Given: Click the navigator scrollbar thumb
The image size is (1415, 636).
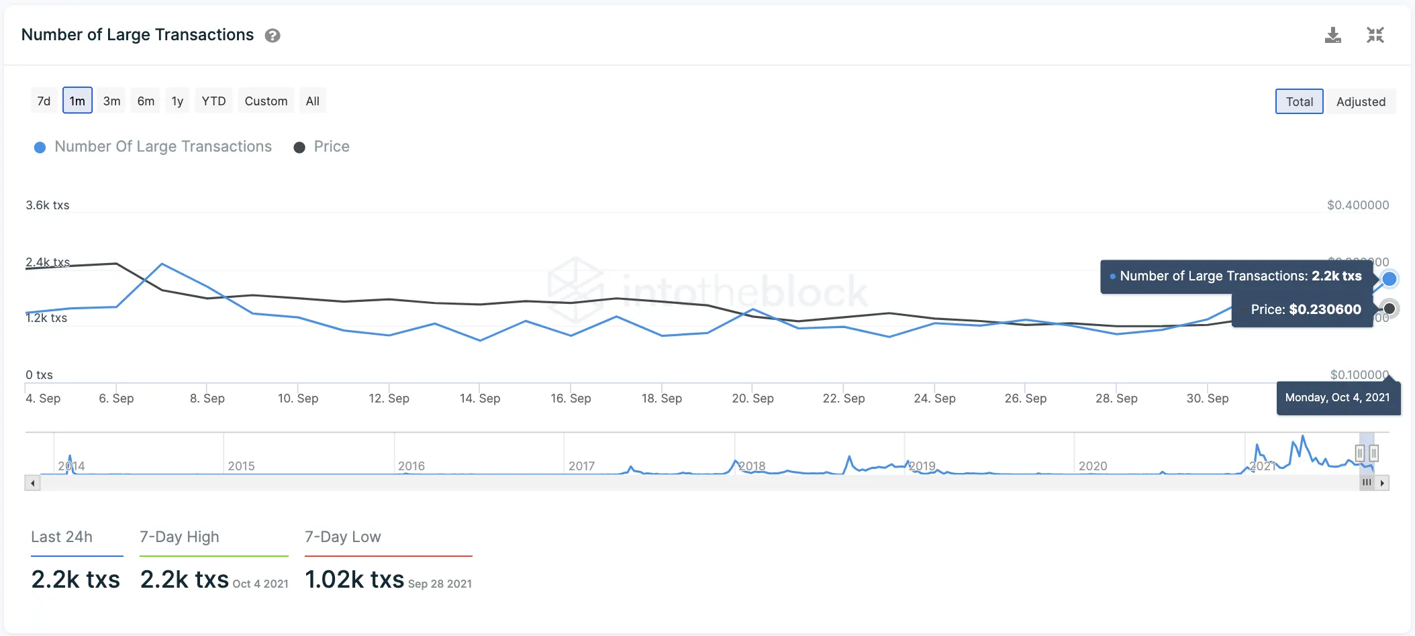Looking at the screenshot, I should [x=1367, y=482].
